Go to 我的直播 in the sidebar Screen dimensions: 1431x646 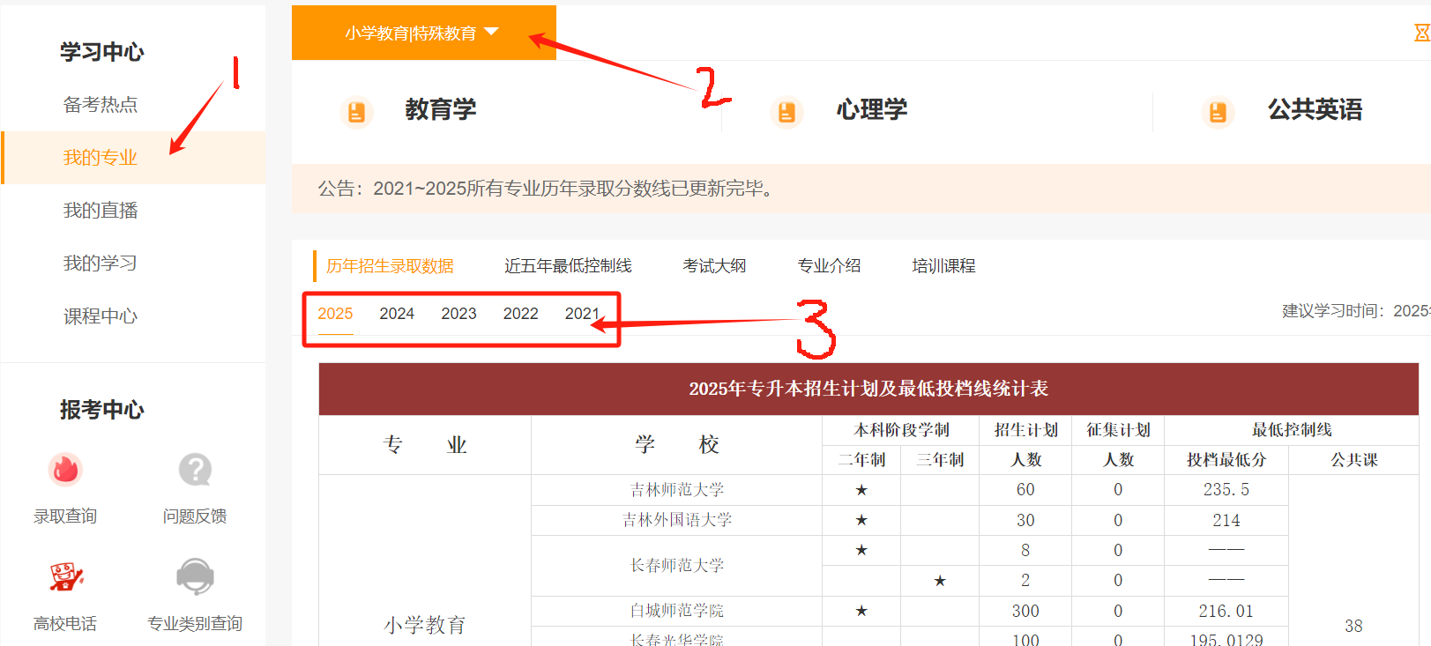pyautogui.click(x=101, y=211)
